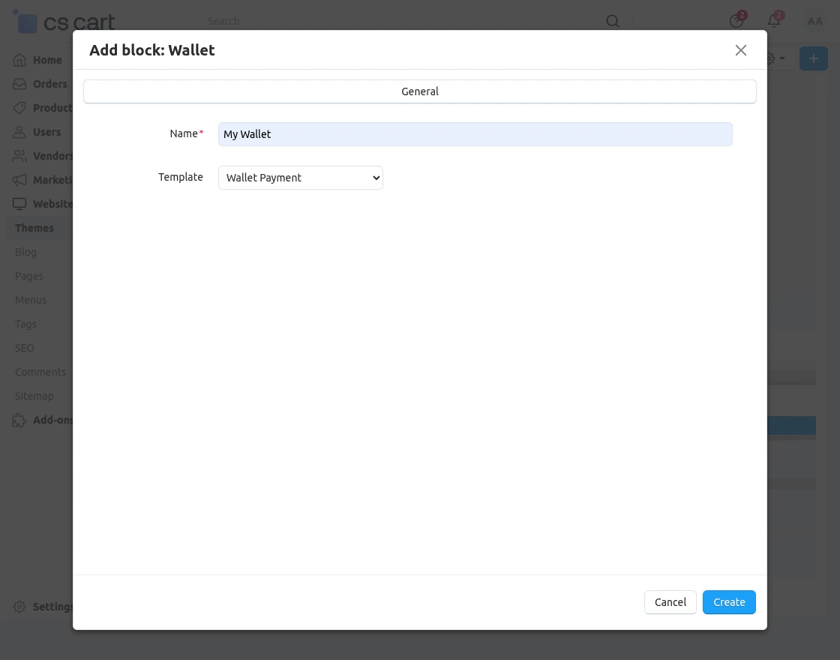Click the Products tag icon
840x660 pixels.
[x=19, y=108]
